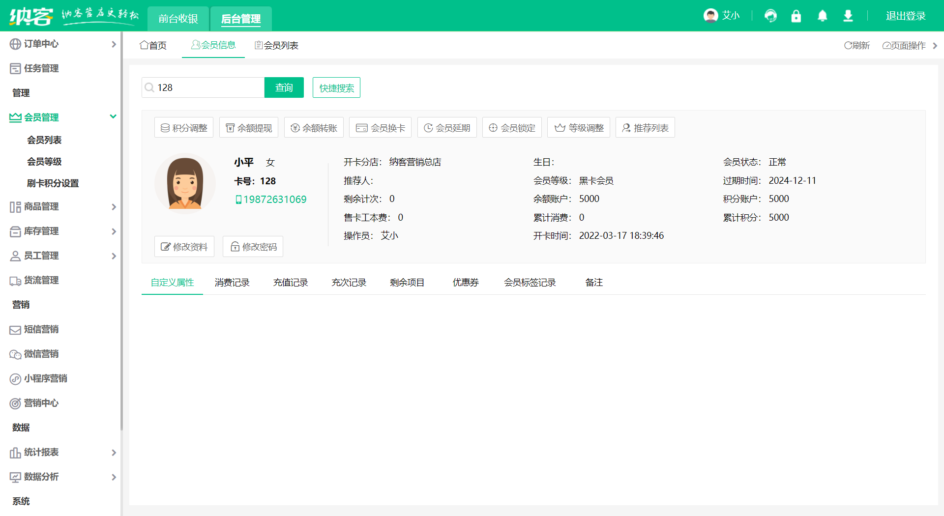This screenshot has width=944, height=516.
Task: Click the 查询 search button
Action: pyautogui.click(x=284, y=87)
